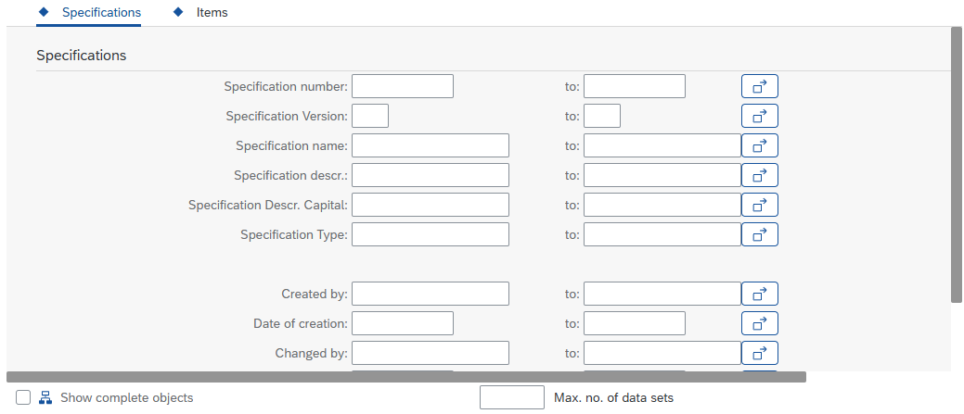This screenshot has width=964, height=414.
Task: Focus the Specification Version from field
Action: pyautogui.click(x=369, y=116)
